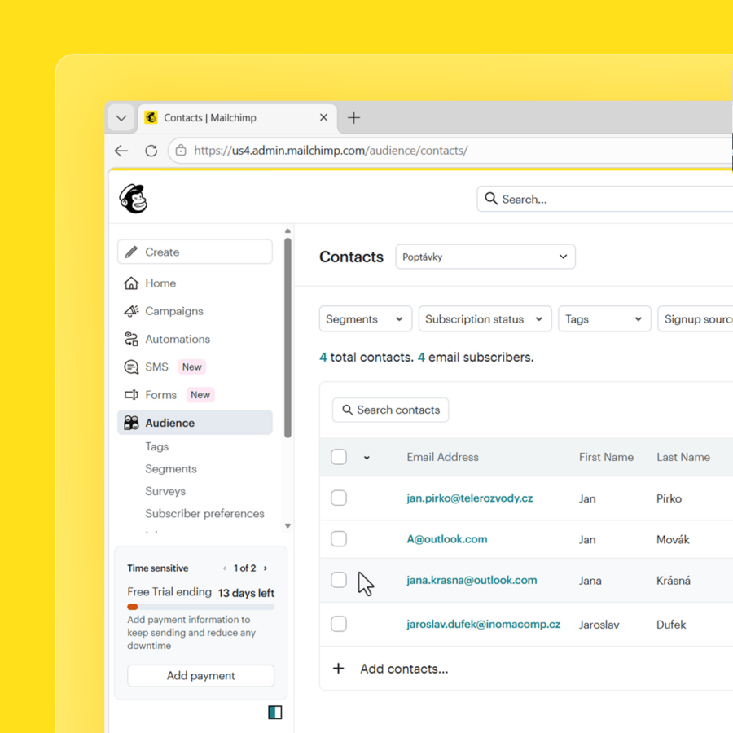Click the Forms icon in sidebar
The image size is (733, 733).
[131, 395]
